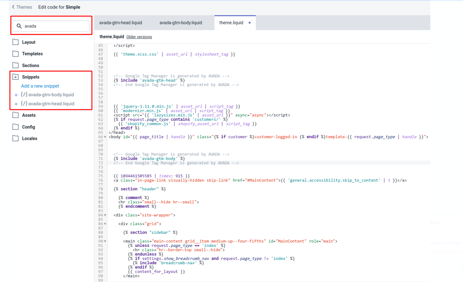Image resolution: width=463 pixels, height=282 pixels.
Task: Open Older versions link
Action: tap(139, 37)
